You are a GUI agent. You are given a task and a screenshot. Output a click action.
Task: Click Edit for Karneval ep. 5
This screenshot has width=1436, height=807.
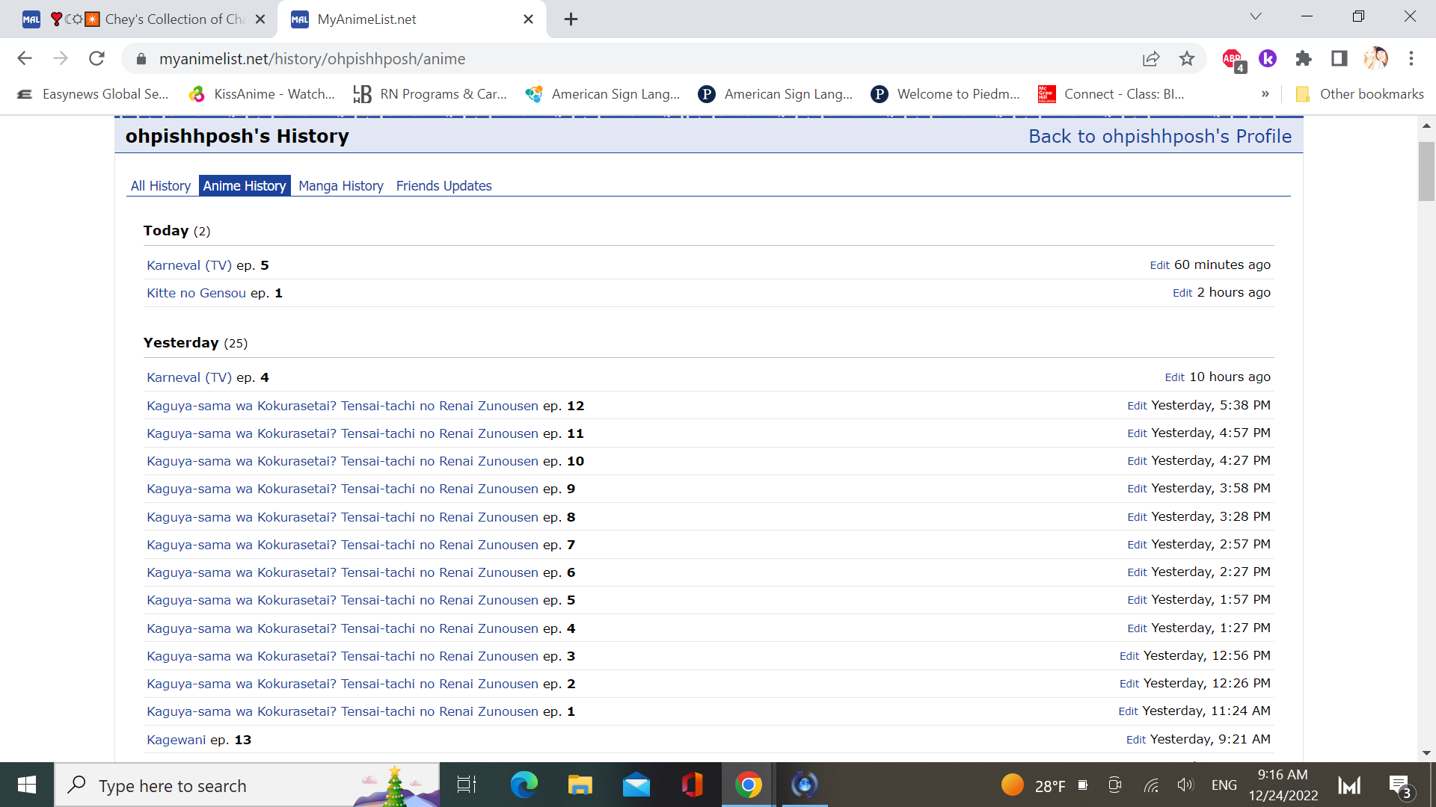click(1159, 265)
